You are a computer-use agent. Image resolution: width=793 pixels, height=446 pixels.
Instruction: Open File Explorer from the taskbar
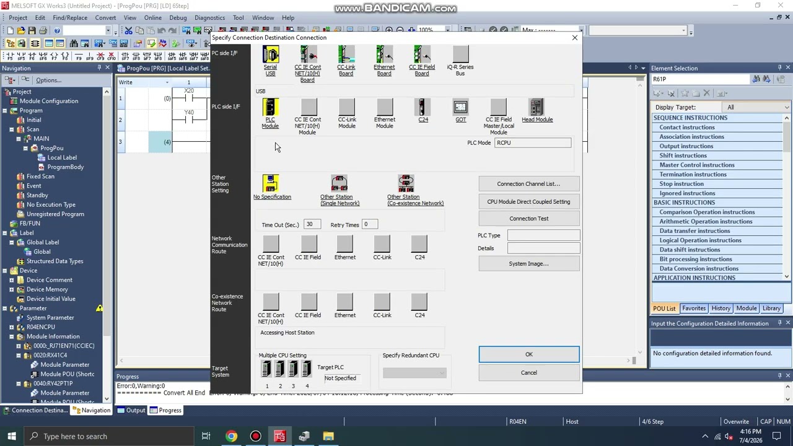pyautogui.click(x=328, y=436)
